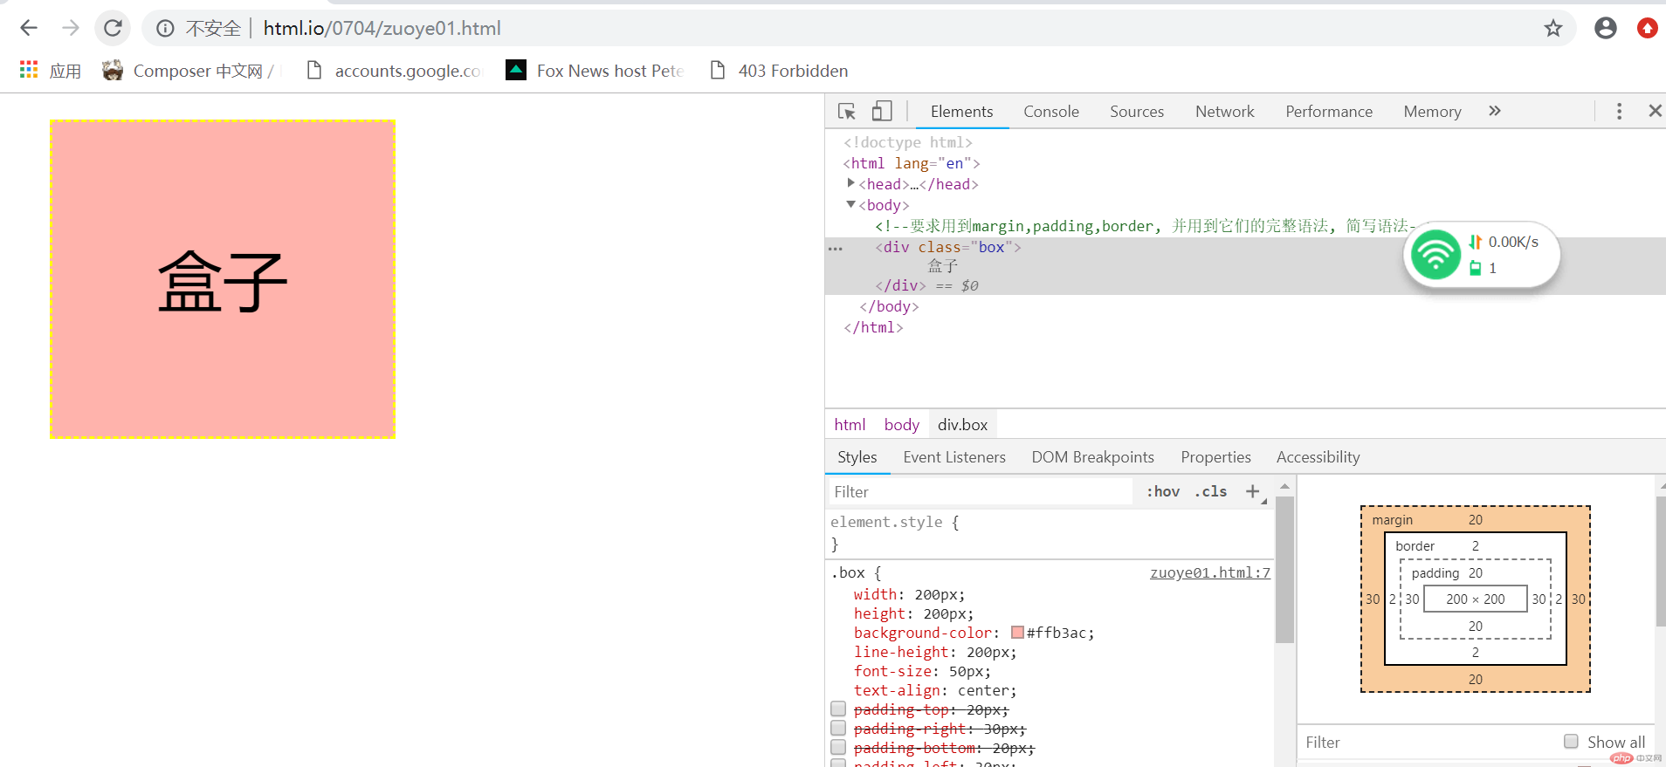Reload the page with refresh icon
1666x767 pixels.
[x=113, y=28]
